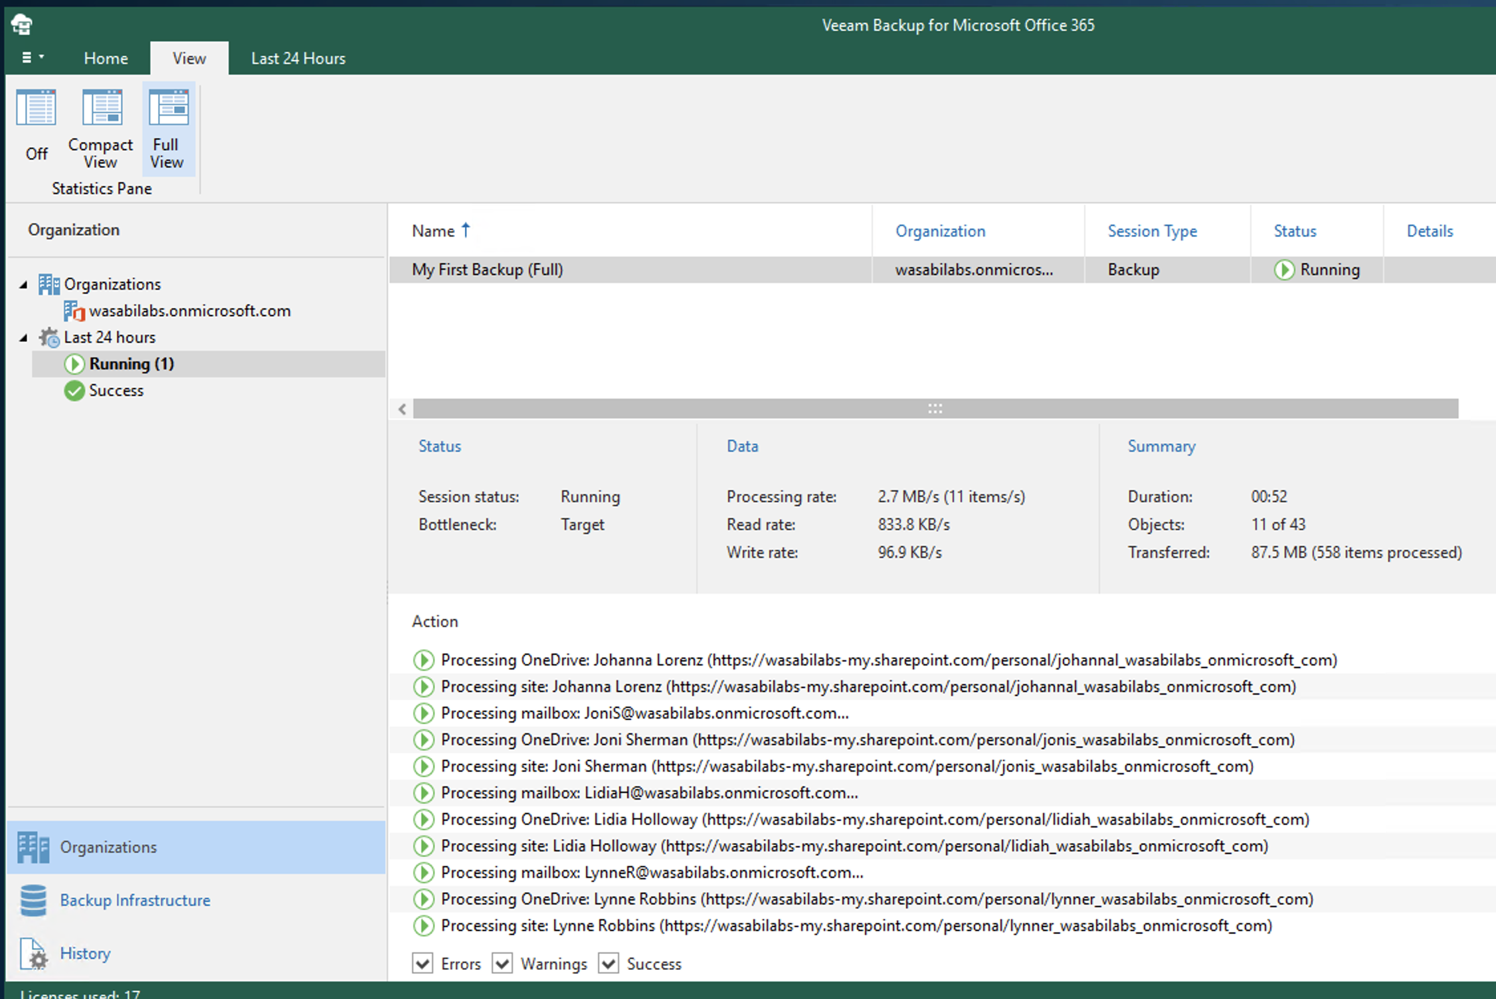This screenshot has width=1496, height=999.
Task: Click the Processing rate value 2.7 MB/s
Action: [x=951, y=497]
